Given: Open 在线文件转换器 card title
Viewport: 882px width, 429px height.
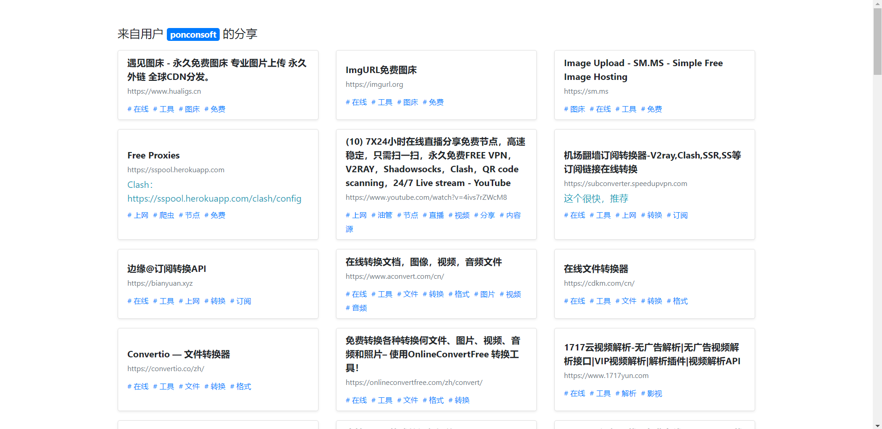Looking at the screenshot, I should (x=596, y=269).
